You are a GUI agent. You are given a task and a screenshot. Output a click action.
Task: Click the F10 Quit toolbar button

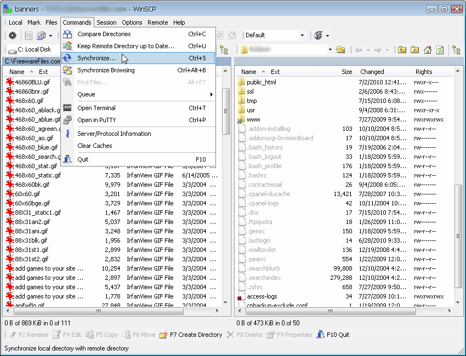[333, 335]
